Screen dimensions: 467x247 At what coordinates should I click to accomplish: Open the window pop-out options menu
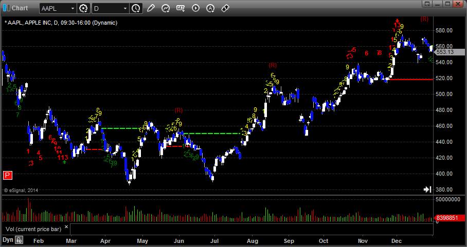click(x=427, y=4)
